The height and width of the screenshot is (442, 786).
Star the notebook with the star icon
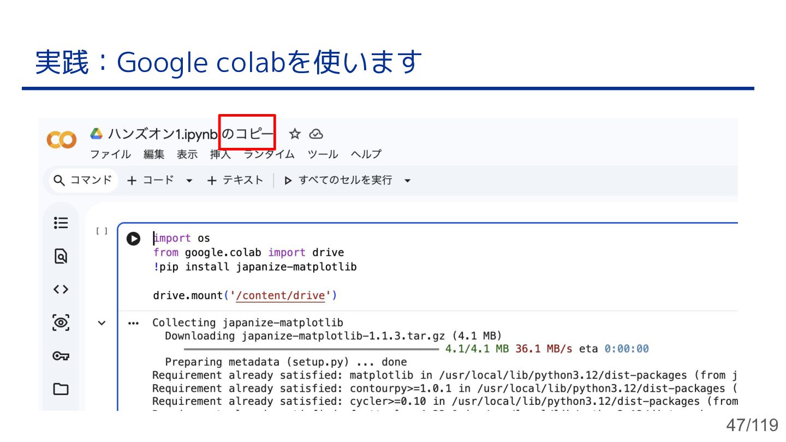tap(295, 134)
